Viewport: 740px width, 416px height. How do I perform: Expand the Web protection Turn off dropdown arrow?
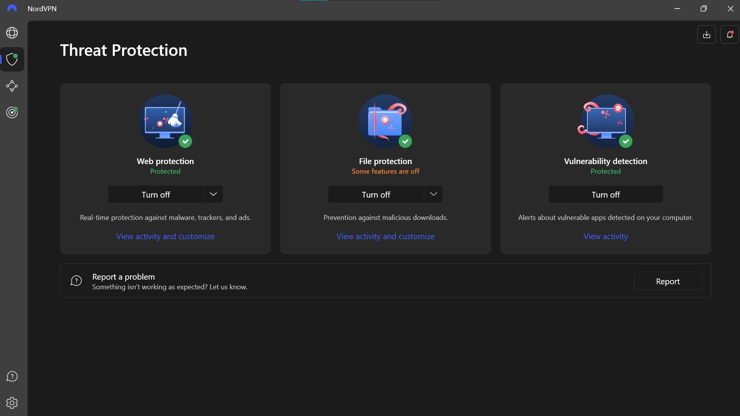(213, 195)
